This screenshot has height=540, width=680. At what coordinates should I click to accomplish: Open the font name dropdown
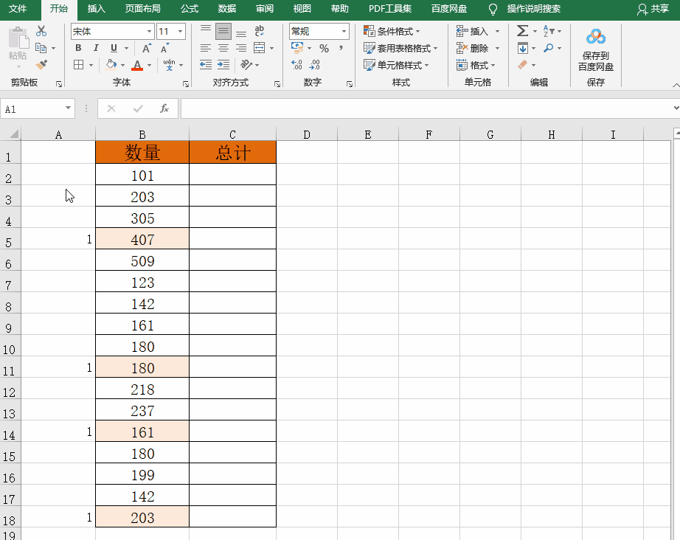pos(149,31)
